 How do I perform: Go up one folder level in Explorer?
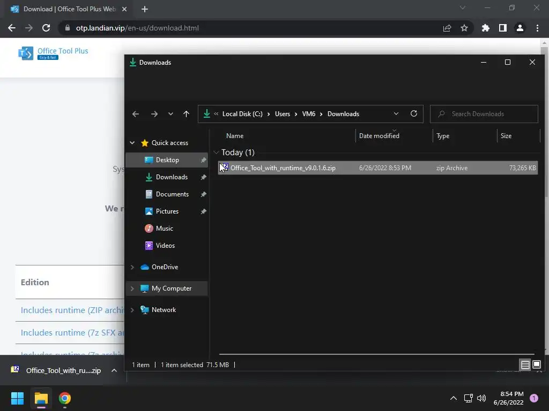click(186, 114)
